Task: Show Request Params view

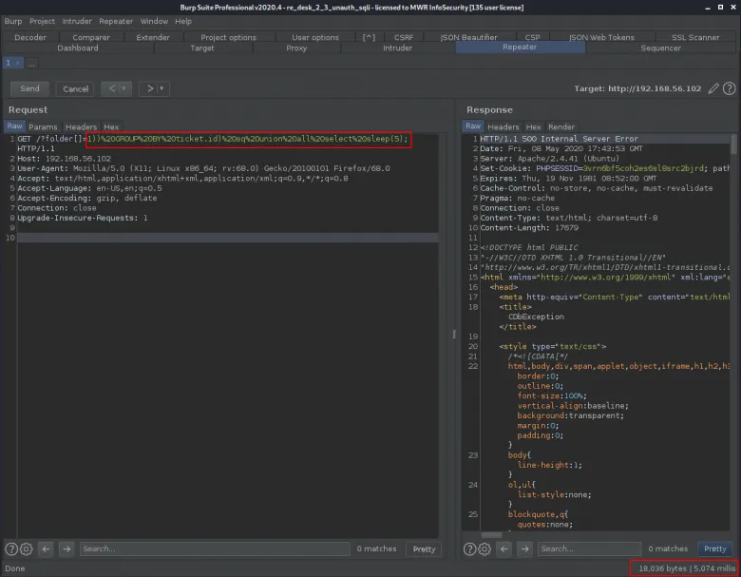Action: pyautogui.click(x=43, y=126)
